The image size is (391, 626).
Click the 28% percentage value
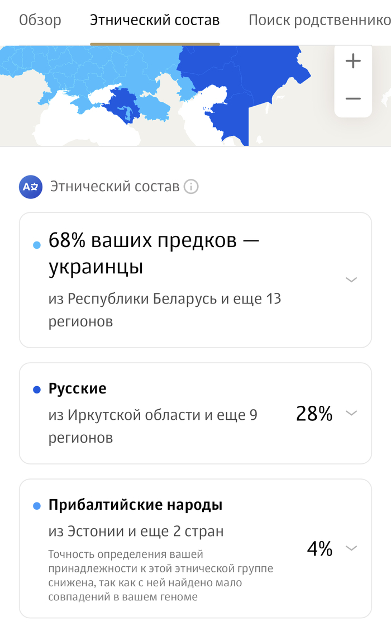tap(314, 414)
